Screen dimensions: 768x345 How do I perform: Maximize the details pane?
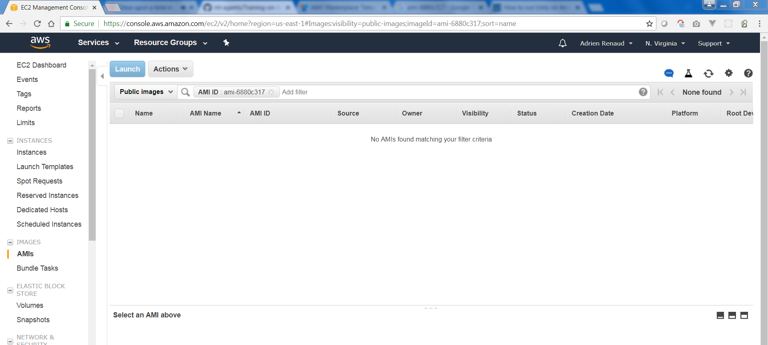[x=744, y=315]
